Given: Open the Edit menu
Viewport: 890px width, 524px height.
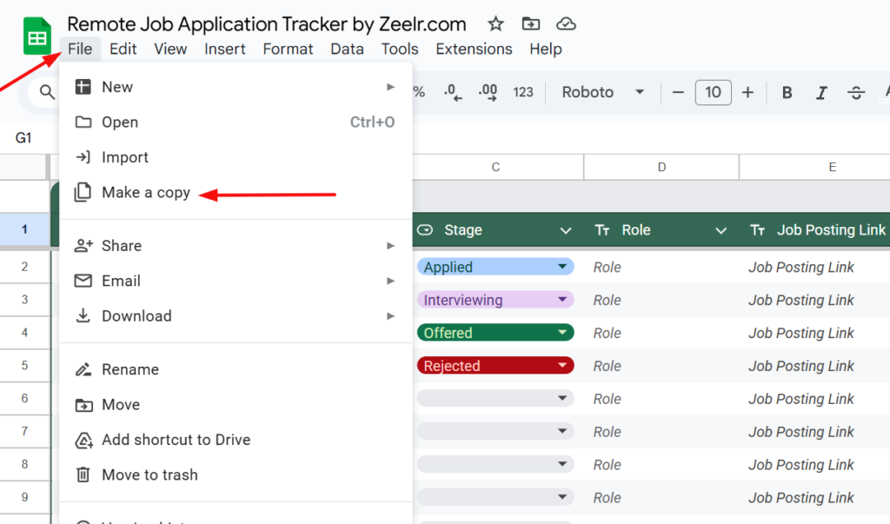Looking at the screenshot, I should 123,49.
